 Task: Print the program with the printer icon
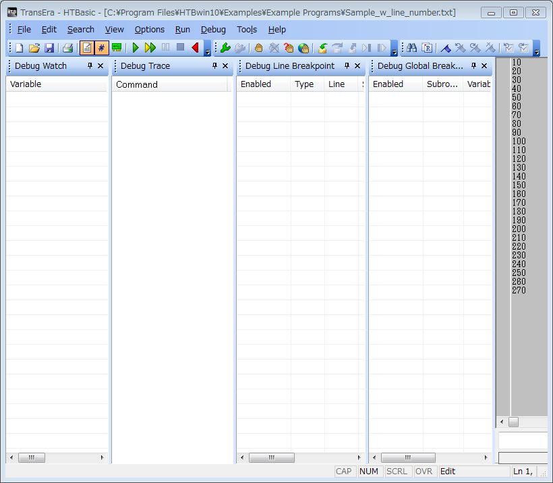pyautogui.click(x=67, y=48)
